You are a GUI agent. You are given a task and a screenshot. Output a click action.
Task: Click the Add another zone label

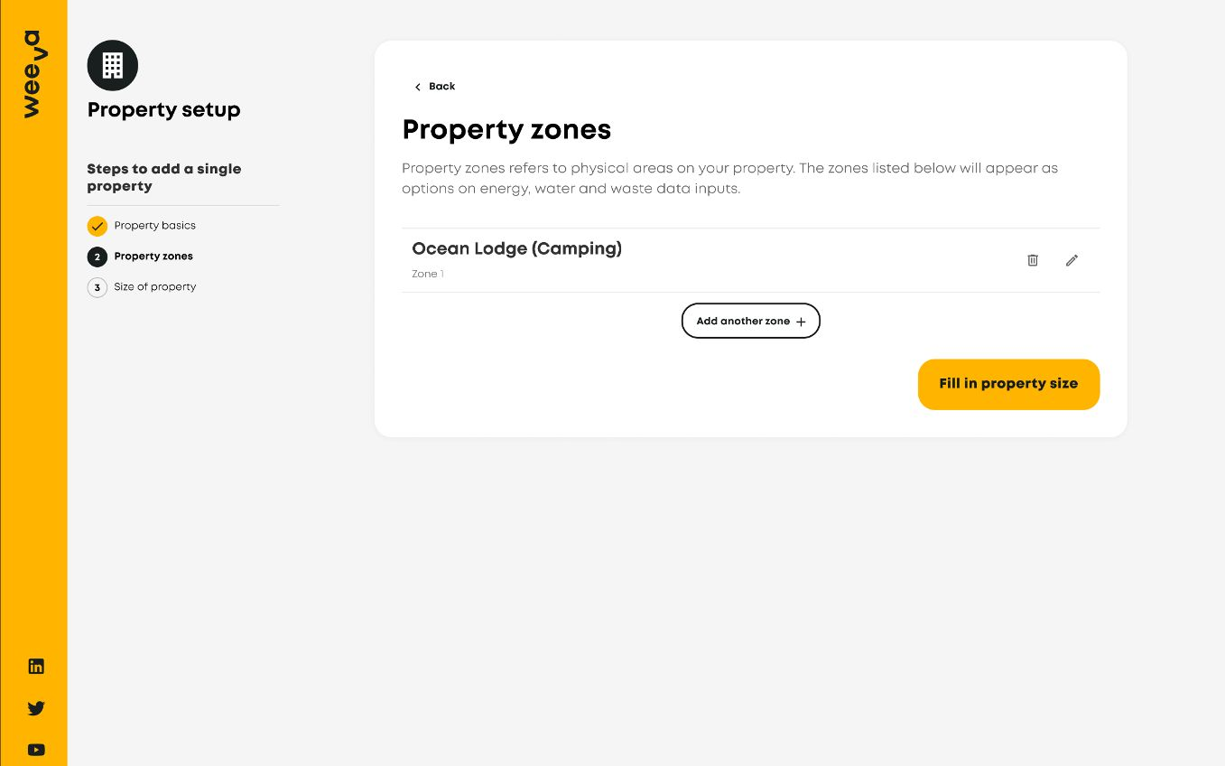743,322
